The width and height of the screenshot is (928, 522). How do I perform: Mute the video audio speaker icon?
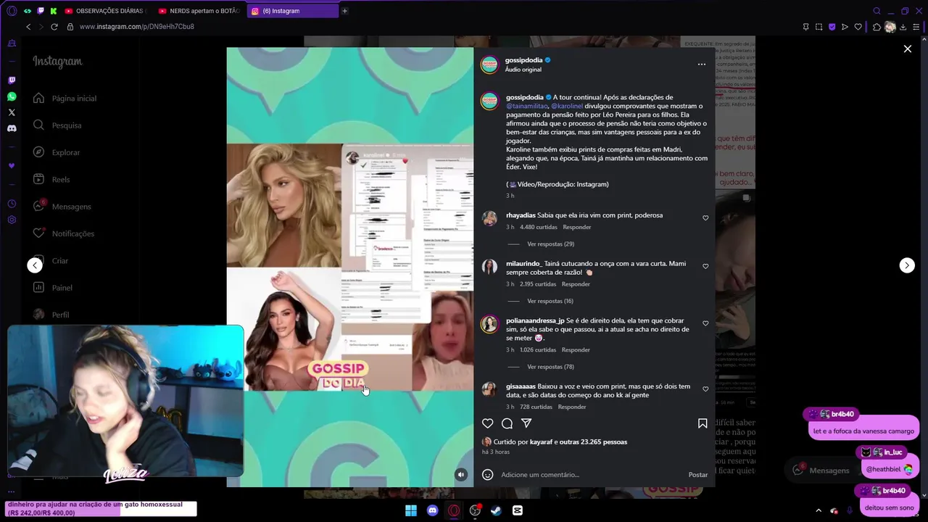click(460, 475)
